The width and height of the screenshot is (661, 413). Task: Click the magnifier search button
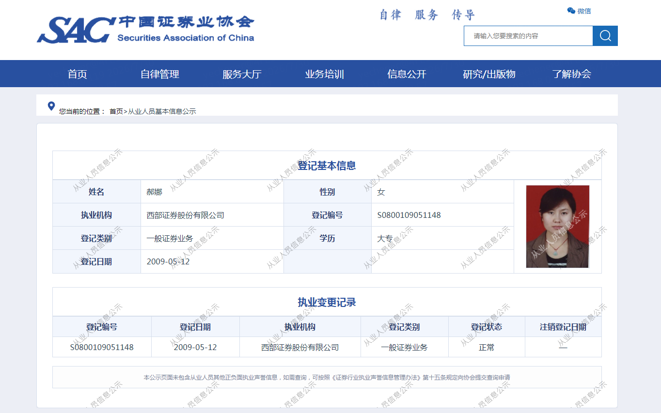[x=605, y=36]
